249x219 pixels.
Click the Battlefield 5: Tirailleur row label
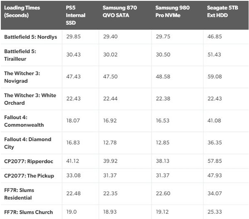coord(20,55)
